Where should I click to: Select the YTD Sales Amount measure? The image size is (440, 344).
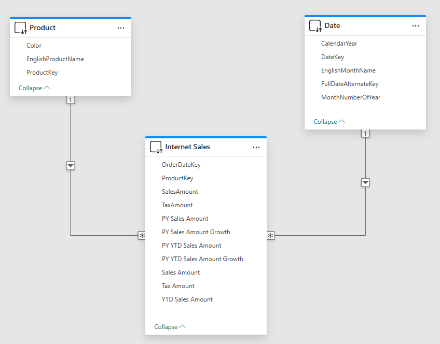pos(187,299)
